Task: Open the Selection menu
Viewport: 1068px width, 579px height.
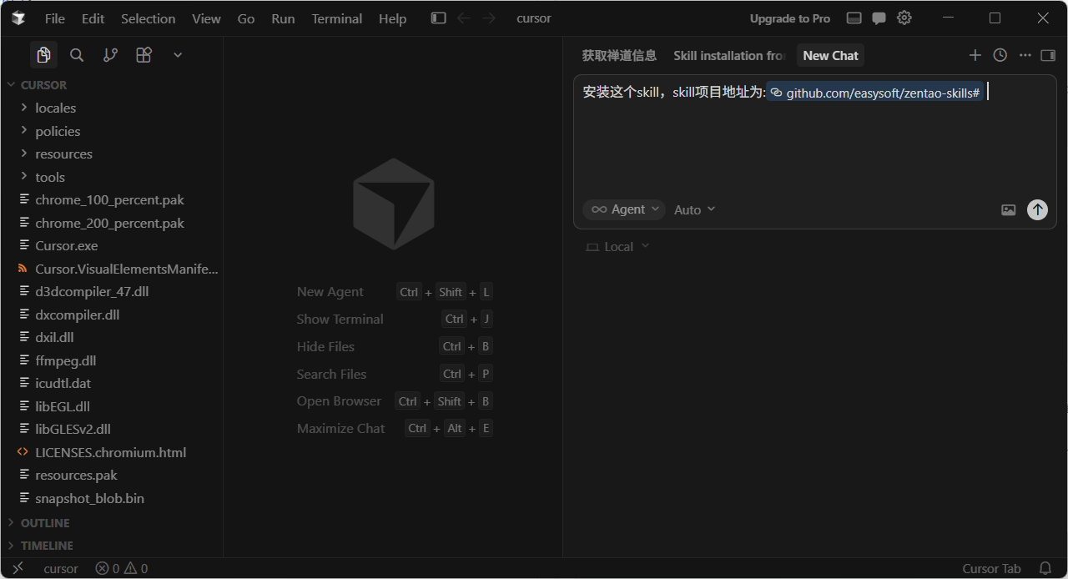Action: (148, 18)
